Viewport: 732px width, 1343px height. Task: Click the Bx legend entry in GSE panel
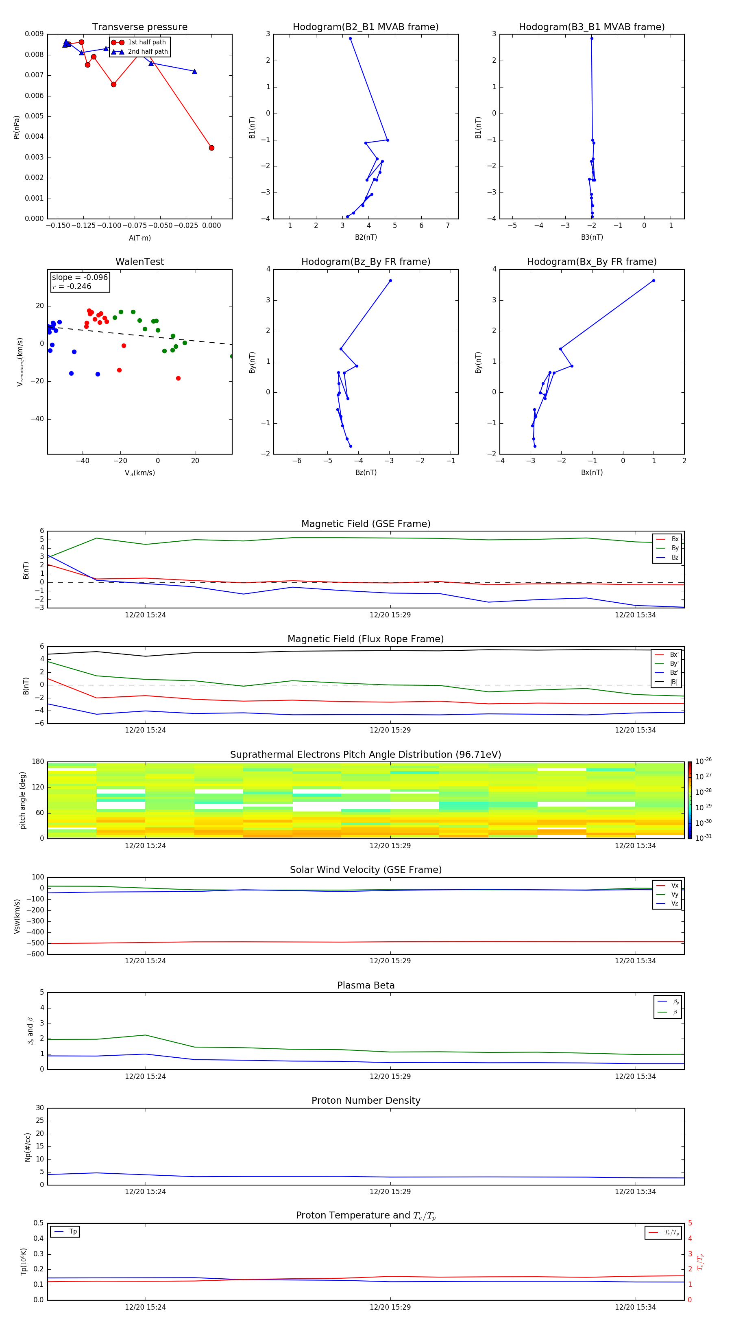pos(667,539)
